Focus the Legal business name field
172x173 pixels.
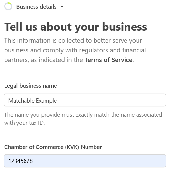[85, 100]
